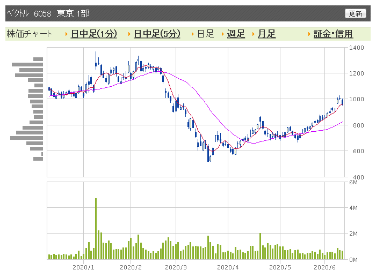Image resolution: width=376 pixels, height=278 pixels.
Task: Click the 2020/1 date axis label
Action: coord(83,267)
